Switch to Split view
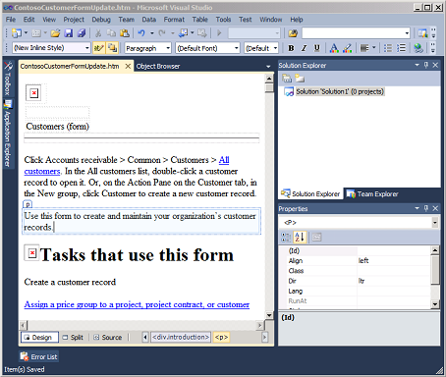 (73, 337)
